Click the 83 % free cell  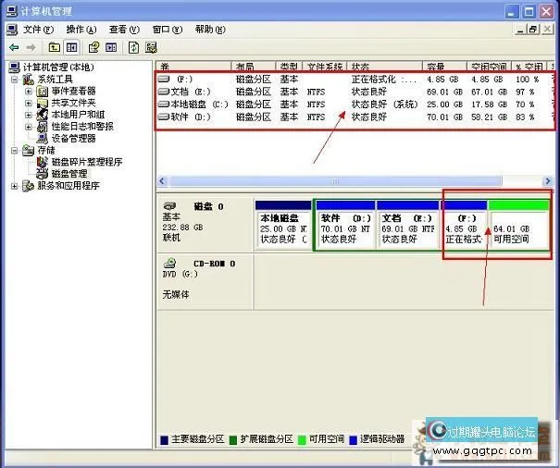tap(525, 117)
